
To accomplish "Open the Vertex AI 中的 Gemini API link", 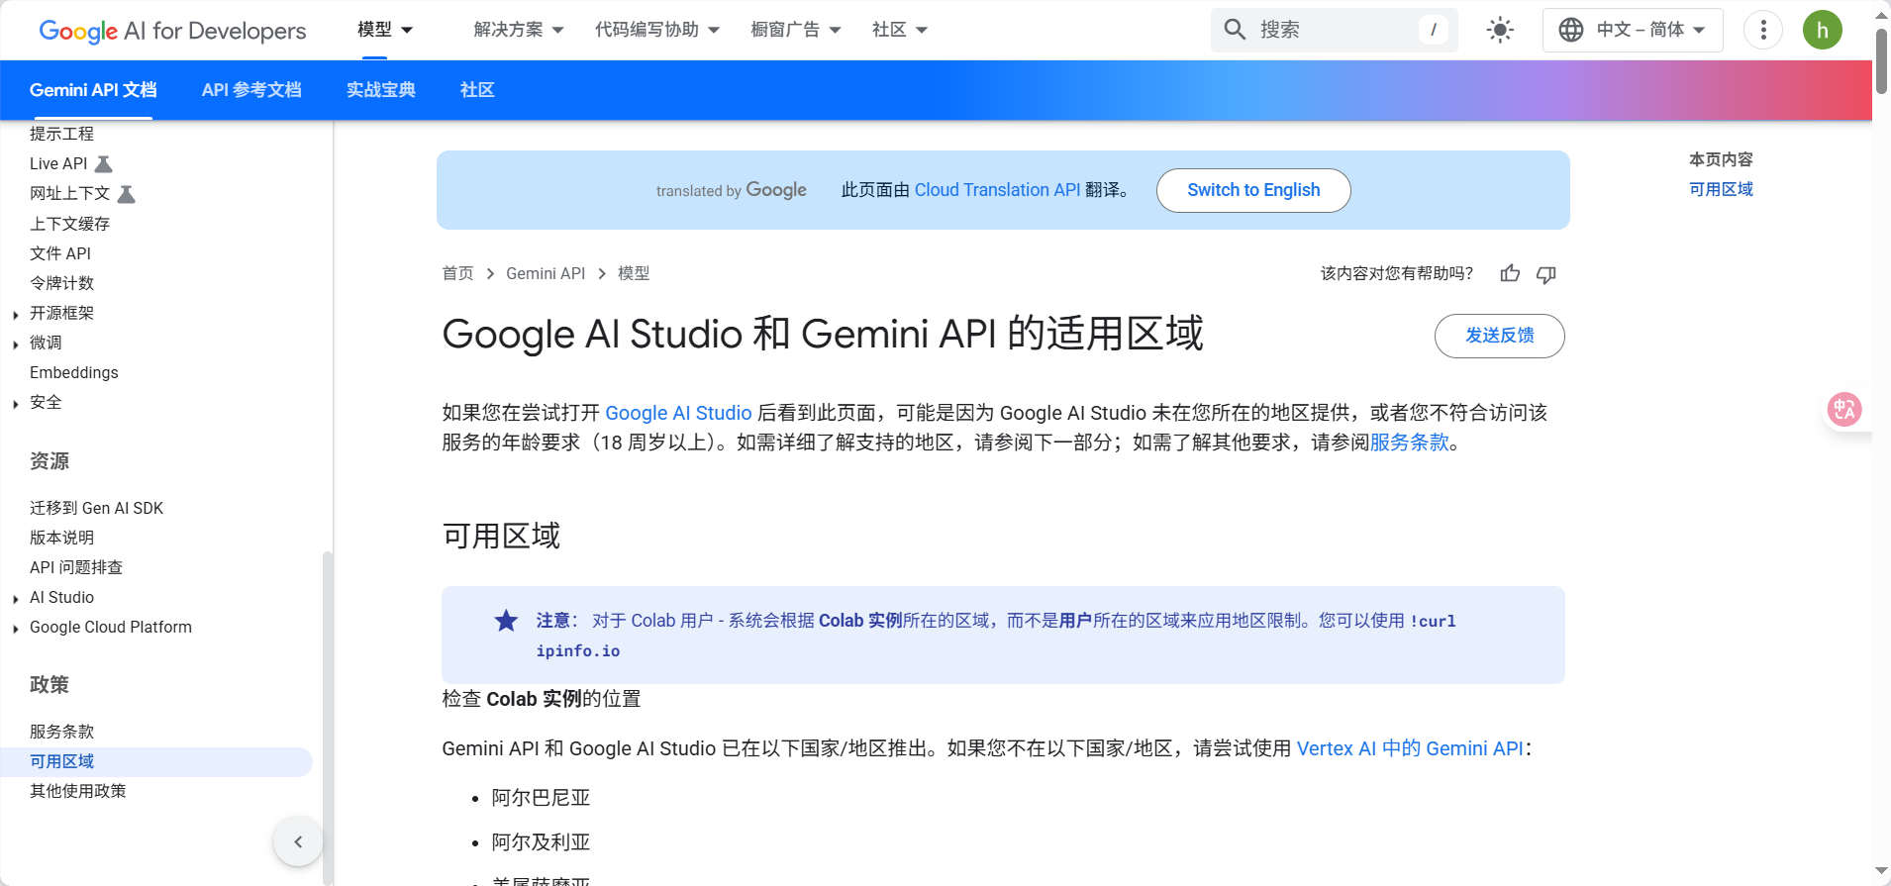I will pyautogui.click(x=1410, y=748).
